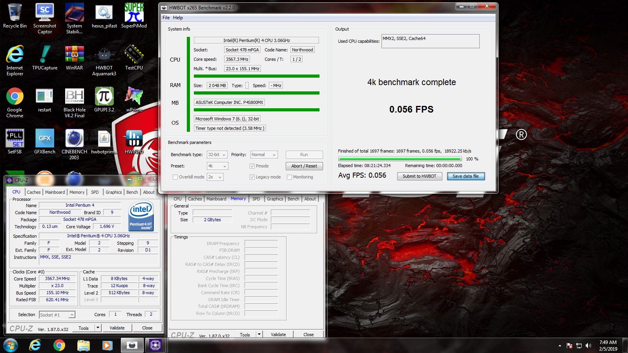Open the Help menu in HWBOT x265
Image resolution: width=628 pixels, height=353 pixels.
(178, 18)
